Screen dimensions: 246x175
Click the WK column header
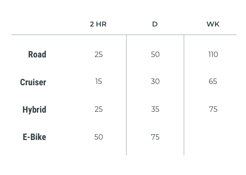tap(213, 24)
